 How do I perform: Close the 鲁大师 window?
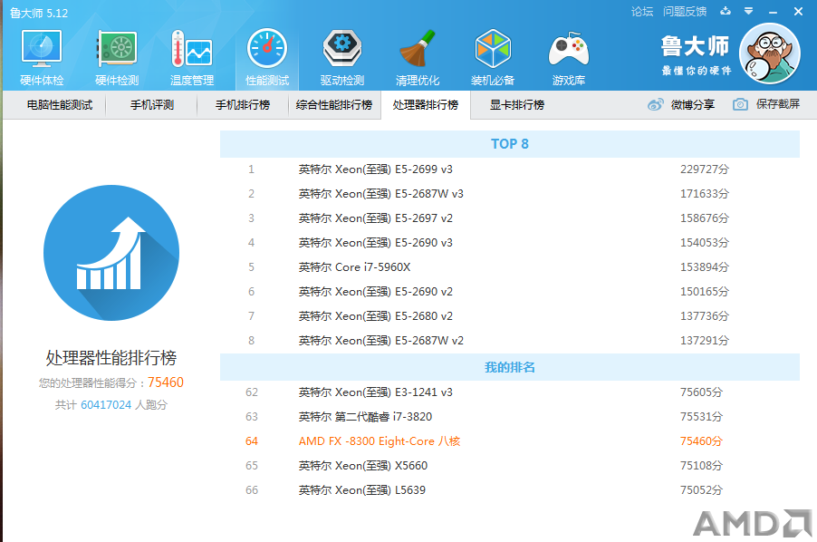pos(798,12)
